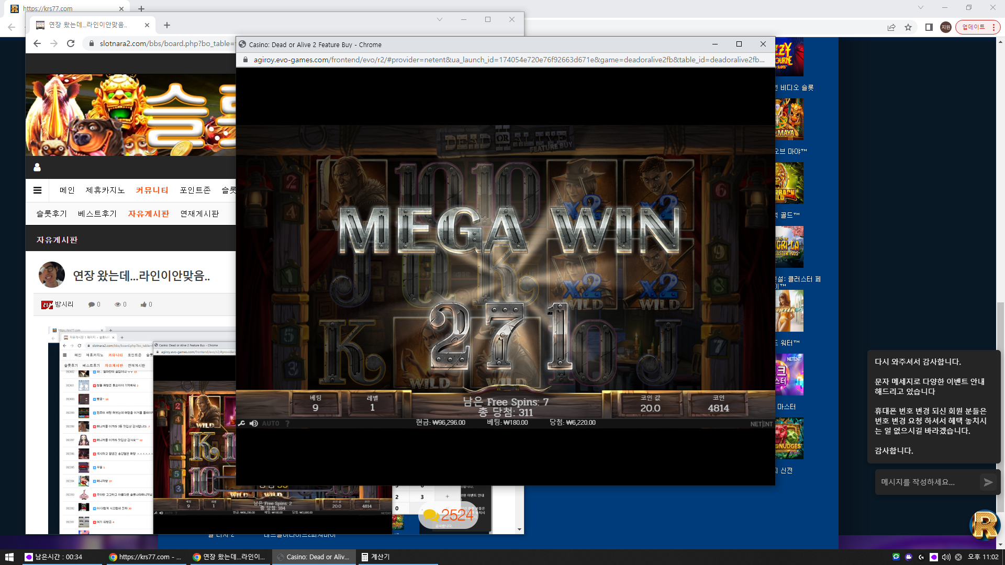This screenshot has height=565, width=1005.
Task: Expand tab search chevron in krs77 window
Action: (921, 7)
